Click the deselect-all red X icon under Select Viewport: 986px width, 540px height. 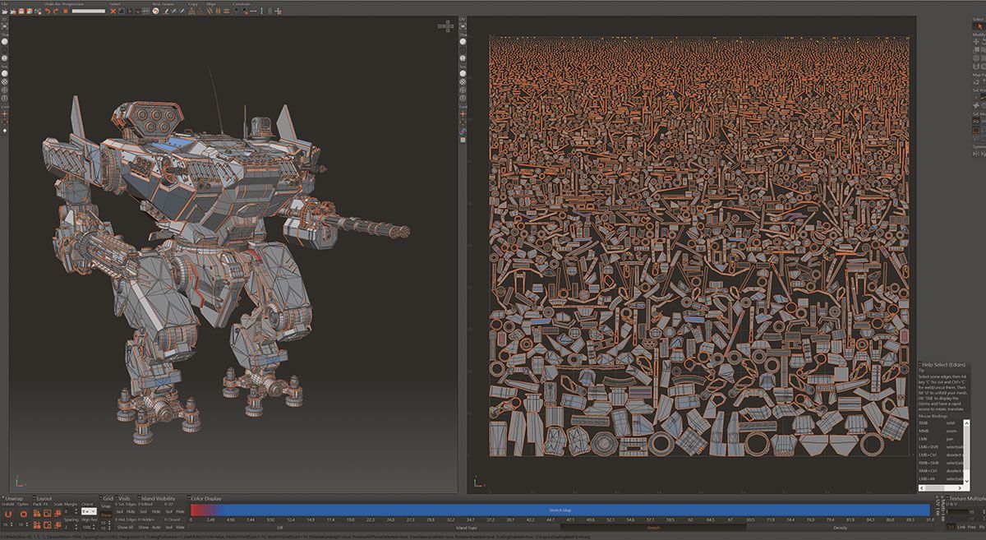pyautogui.click(x=113, y=11)
